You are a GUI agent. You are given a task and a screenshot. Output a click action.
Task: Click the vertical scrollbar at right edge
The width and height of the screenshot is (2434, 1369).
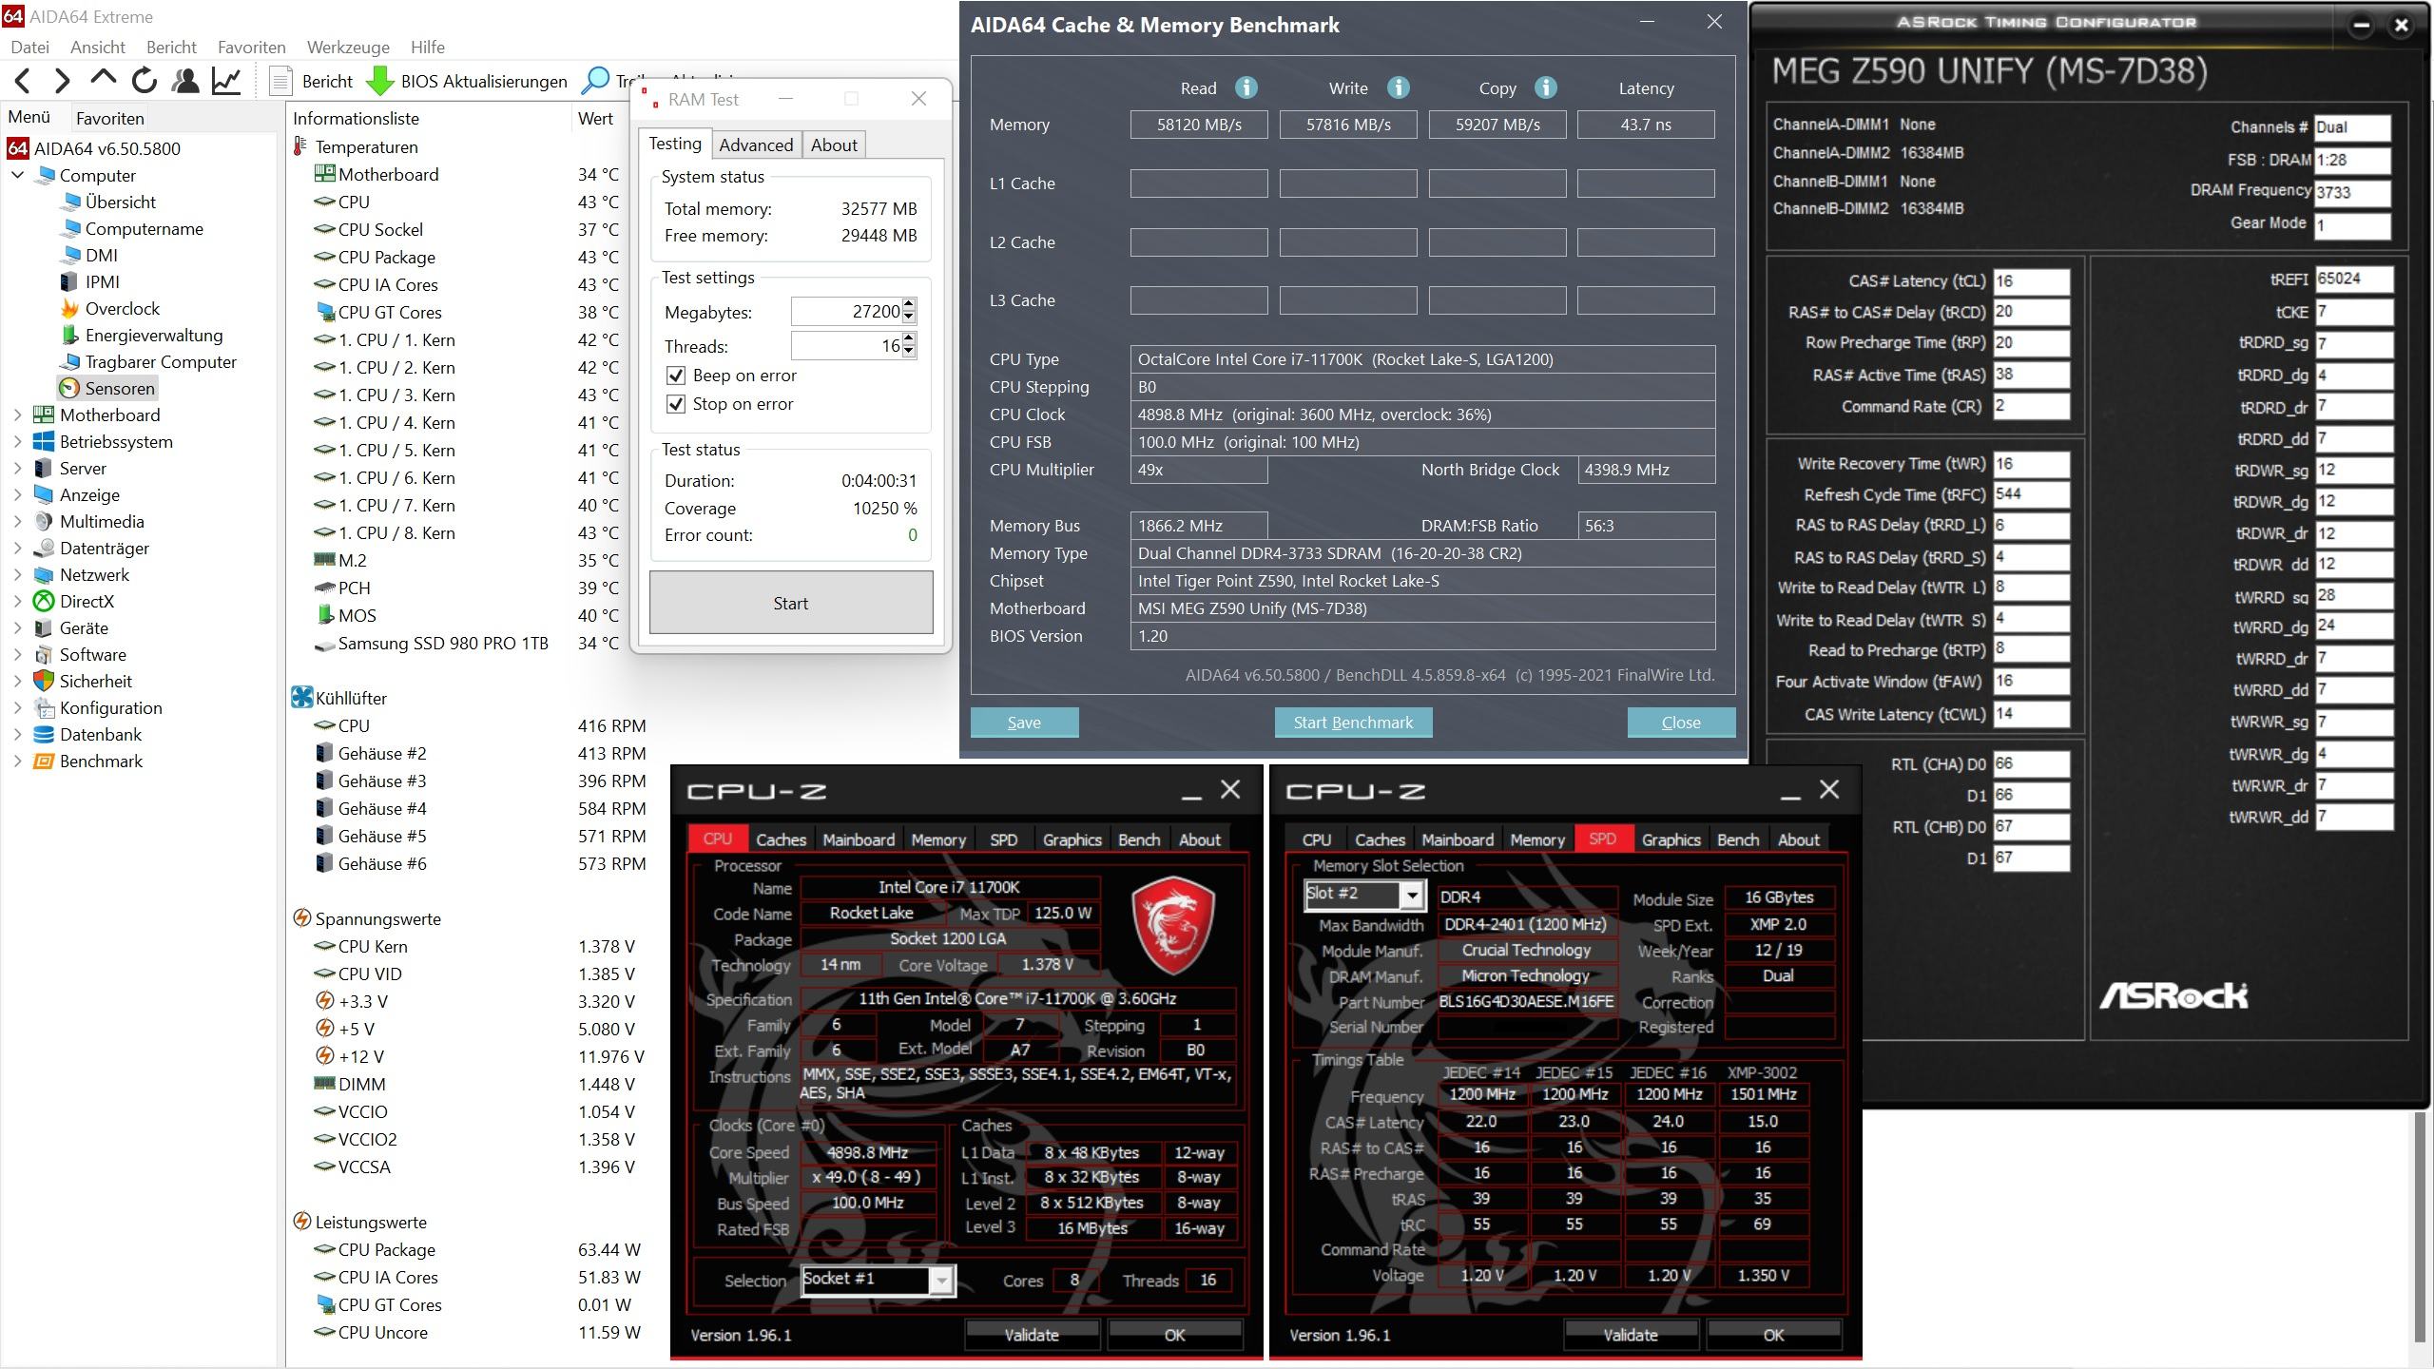tap(2420, 1226)
